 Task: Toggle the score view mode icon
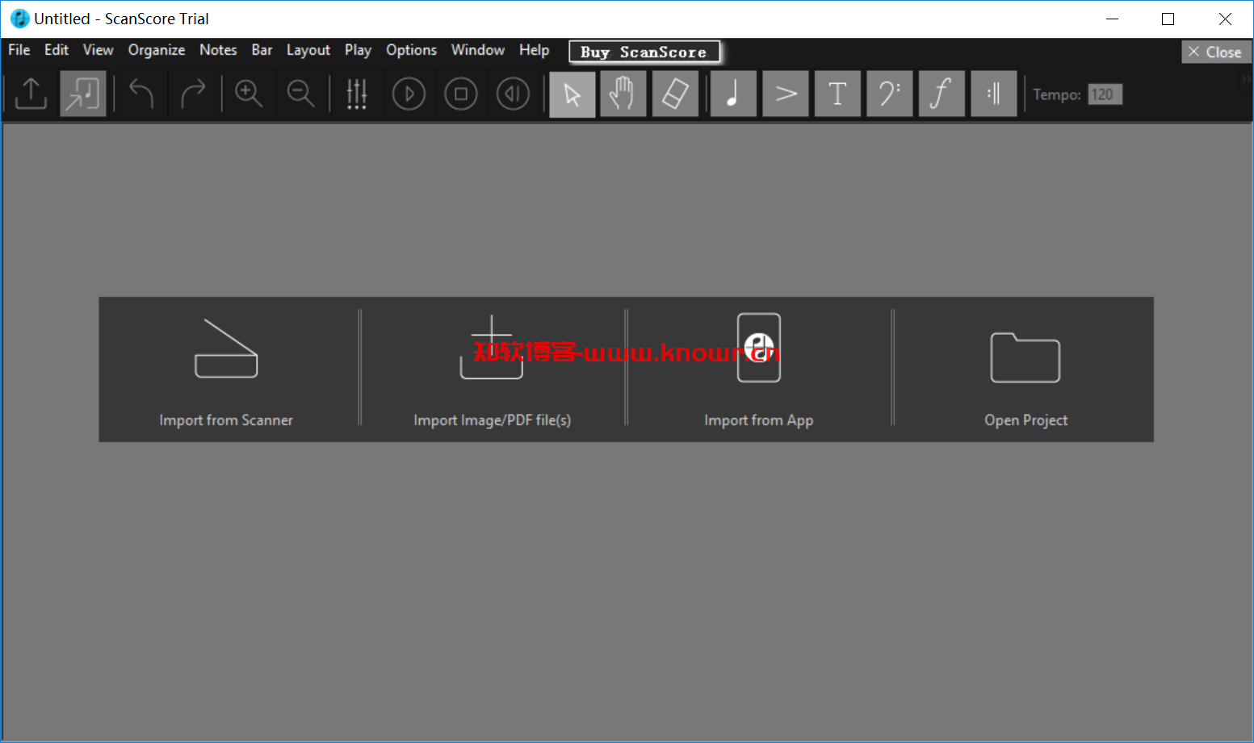coord(83,94)
